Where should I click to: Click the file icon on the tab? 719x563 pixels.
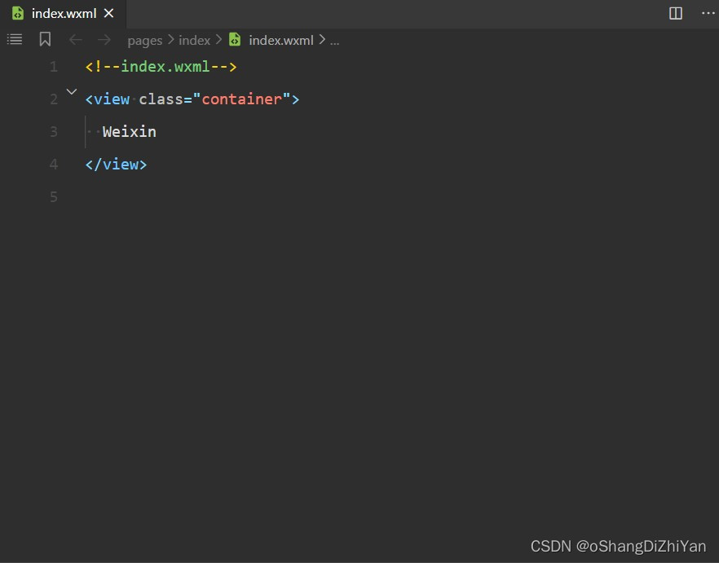tap(18, 13)
